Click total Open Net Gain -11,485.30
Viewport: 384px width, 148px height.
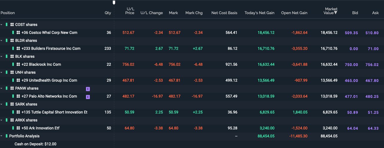[x=299, y=136]
